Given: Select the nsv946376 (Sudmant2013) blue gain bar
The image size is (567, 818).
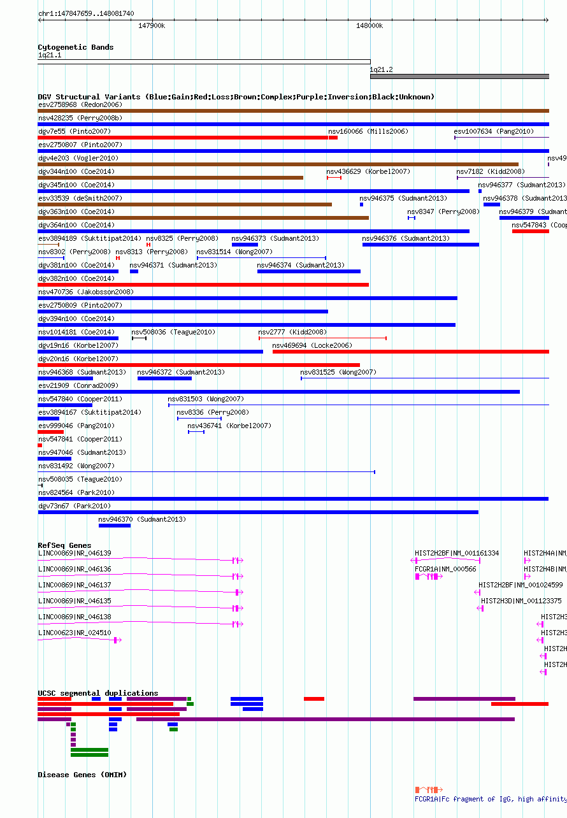Looking at the screenshot, I should (420, 245).
